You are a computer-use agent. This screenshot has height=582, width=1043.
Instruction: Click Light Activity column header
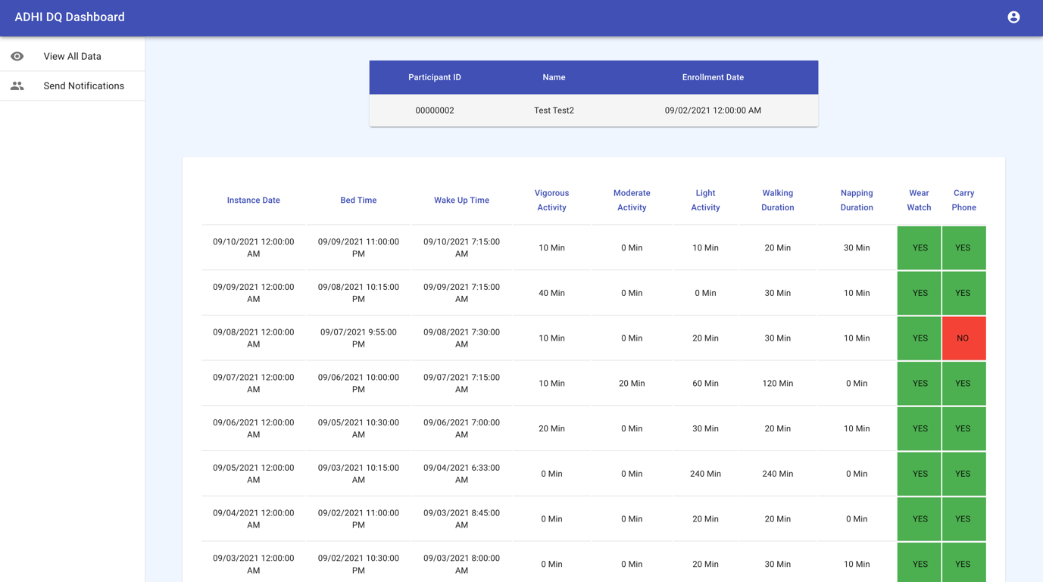705,201
